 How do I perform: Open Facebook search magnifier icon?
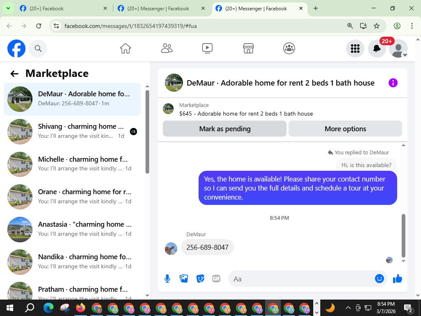[38, 49]
